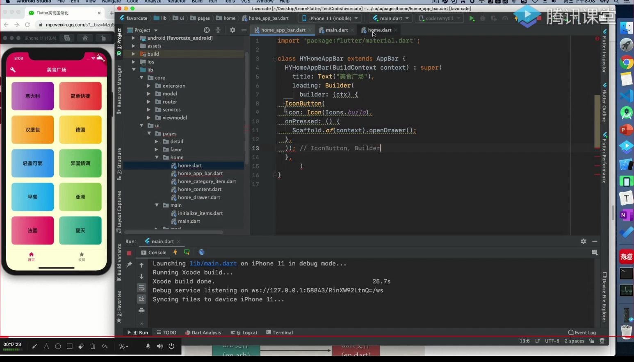634x362 pixels.
Task: Expand the android folder
Action: (133, 38)
